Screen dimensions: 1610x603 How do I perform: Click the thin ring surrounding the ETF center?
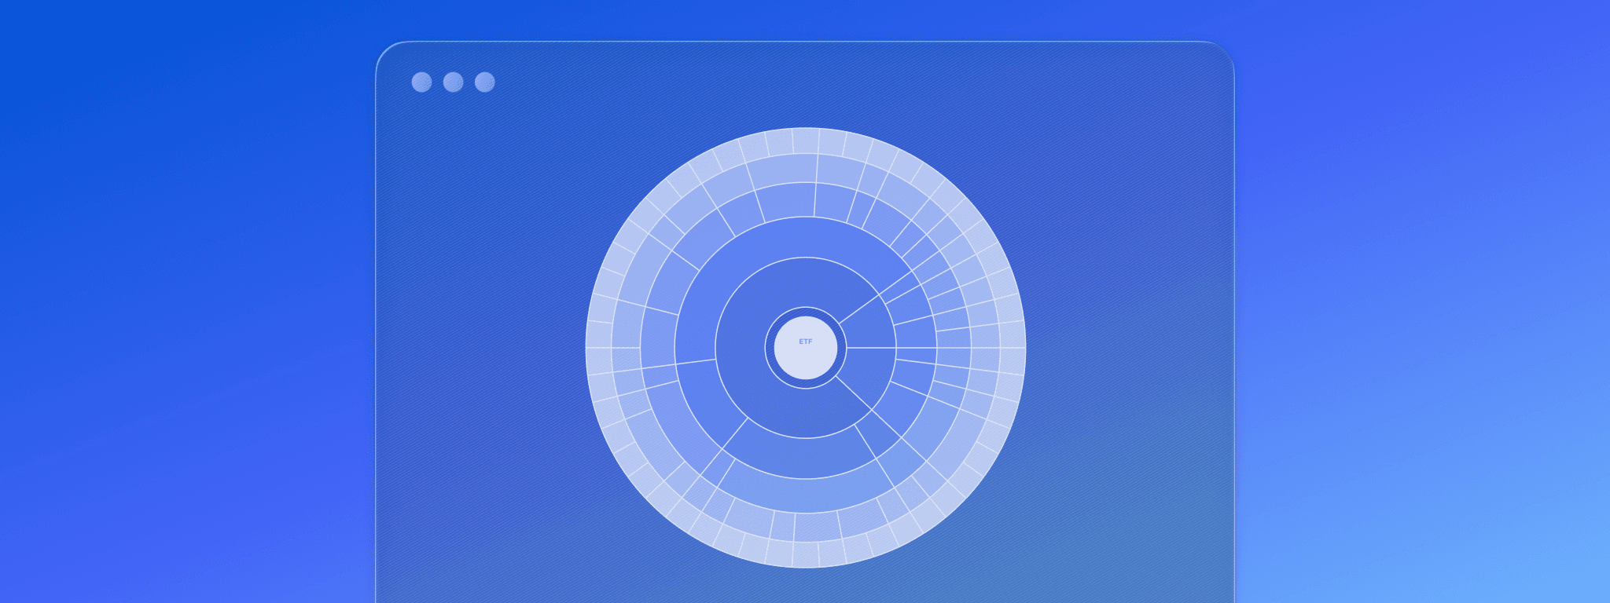point(805,311)
